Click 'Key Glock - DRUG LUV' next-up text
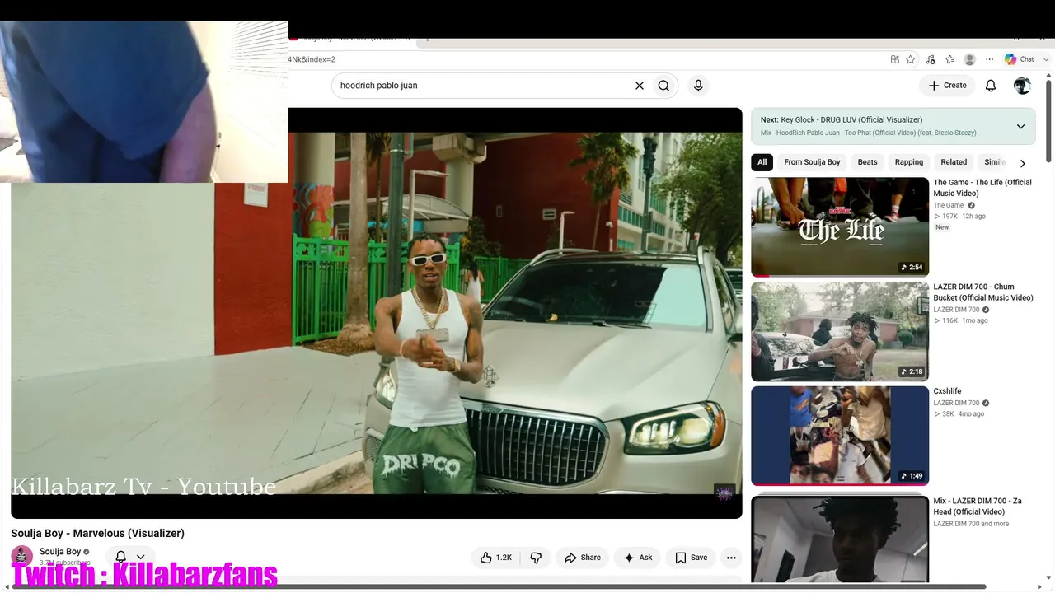This screenshot has height=593, width=1055. (851, 119)
